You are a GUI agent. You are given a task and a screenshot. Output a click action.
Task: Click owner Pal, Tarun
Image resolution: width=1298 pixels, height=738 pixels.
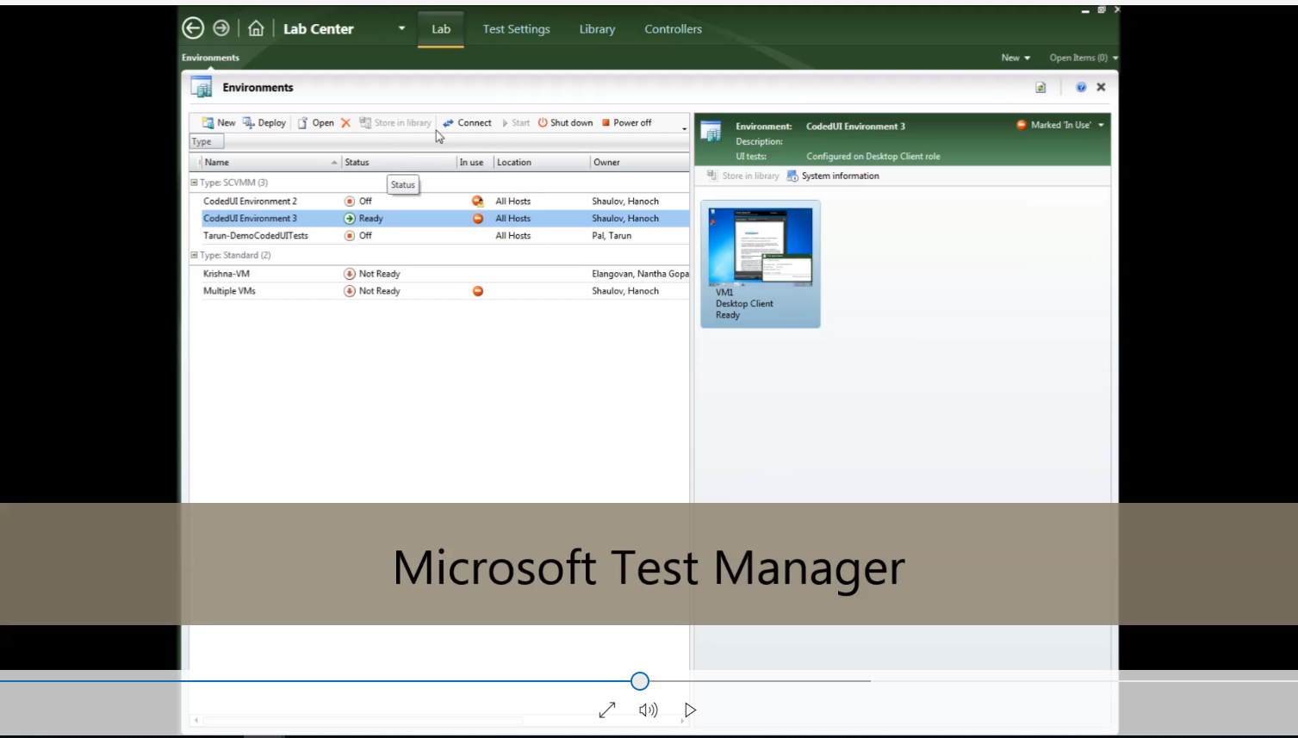pyautogui.click(x=612, y=236)
